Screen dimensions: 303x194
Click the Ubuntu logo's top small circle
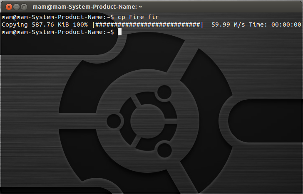pos(164,92)
